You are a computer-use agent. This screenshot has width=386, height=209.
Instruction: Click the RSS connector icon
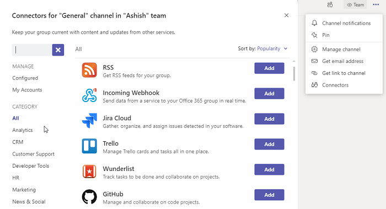click(89, 70)
